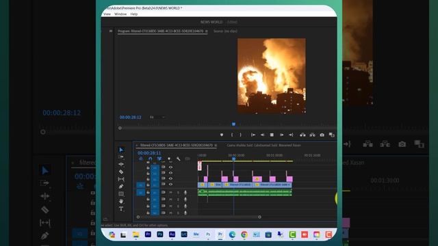Toggle insert sequences as nests button
Screen dimensions: 438x246
pos(141,159)
